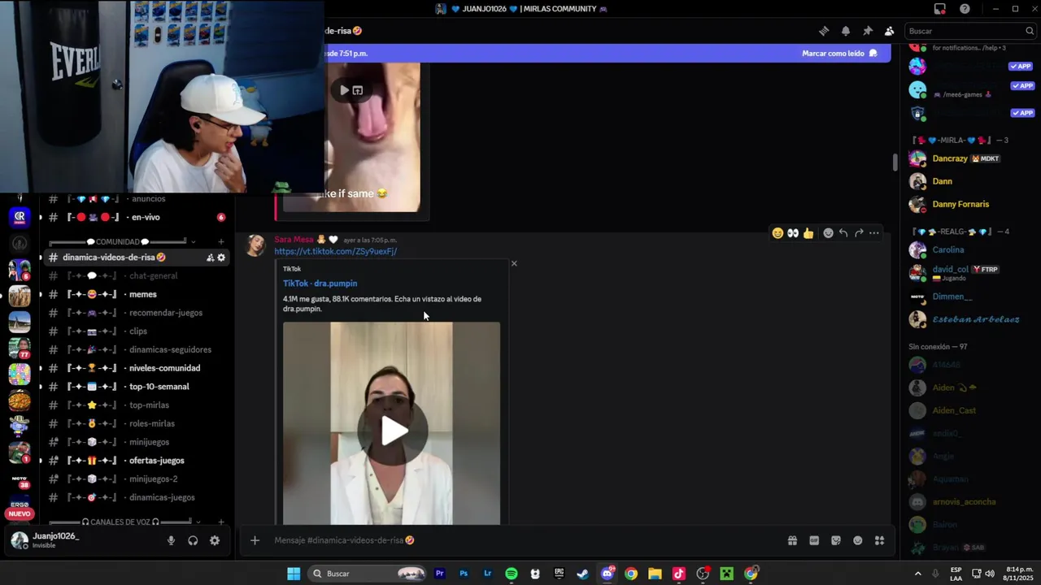Click the chat scrollbar thumb
The width and height of the screenshot is (1041, 585).
pos(895,162)
